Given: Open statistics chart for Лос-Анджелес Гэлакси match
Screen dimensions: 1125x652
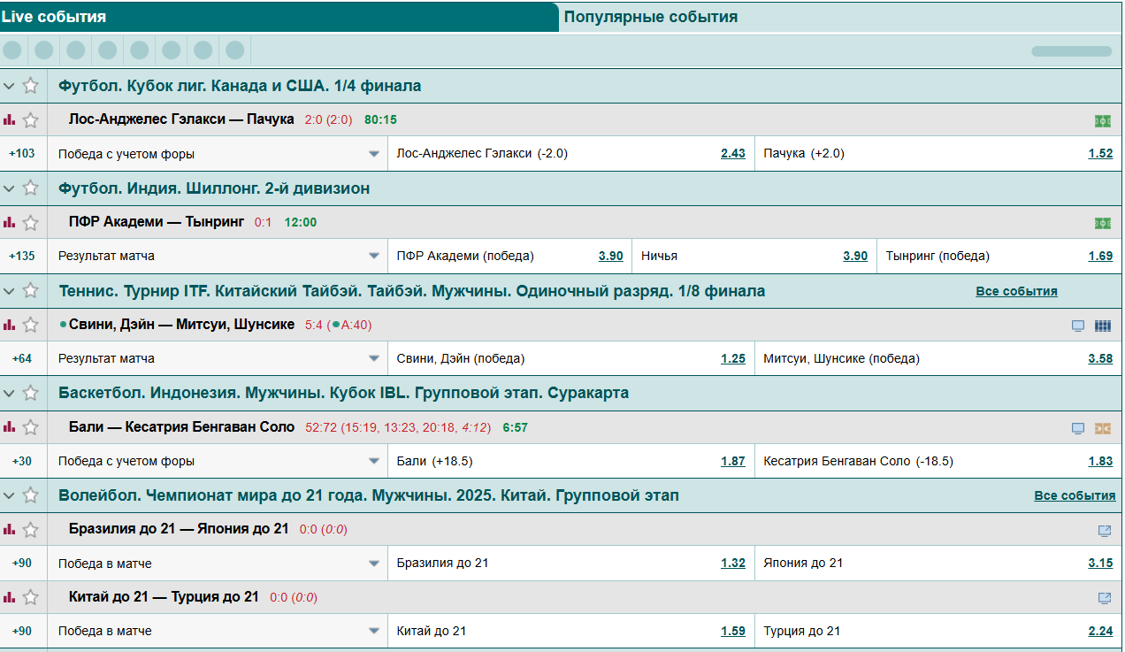Looking at the screenshot, I should pos(10,119).
